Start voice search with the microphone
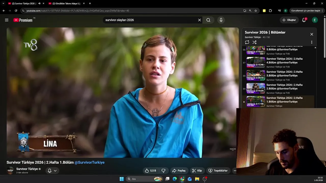 221,20
